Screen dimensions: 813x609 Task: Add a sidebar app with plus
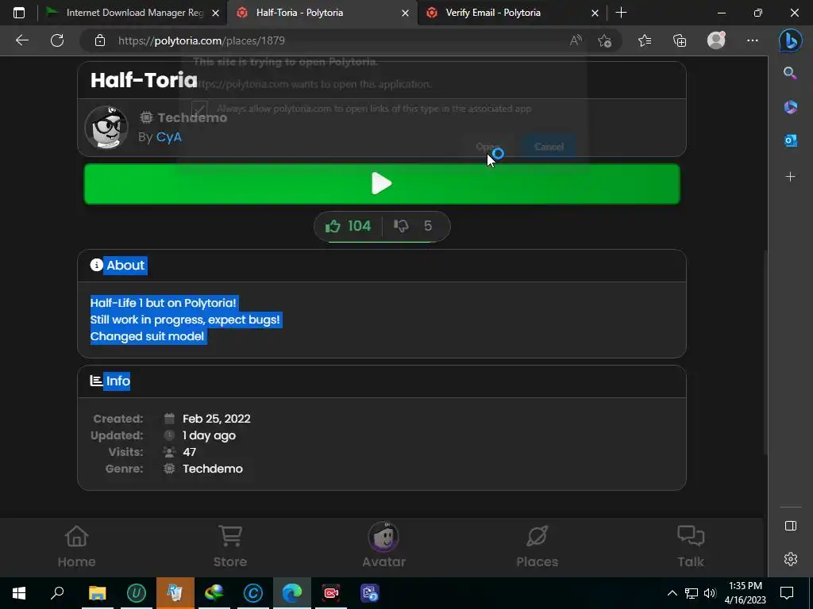(790, 177)
